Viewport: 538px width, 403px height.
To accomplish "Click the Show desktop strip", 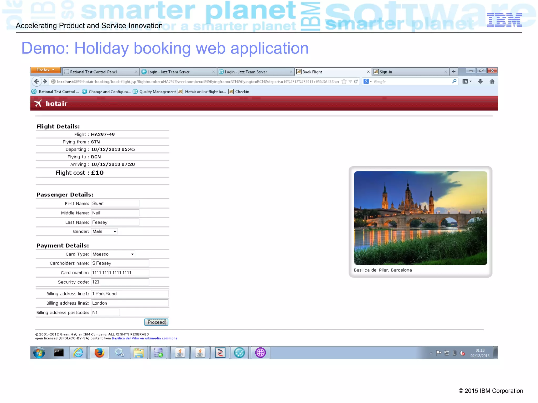I will 495,353.
